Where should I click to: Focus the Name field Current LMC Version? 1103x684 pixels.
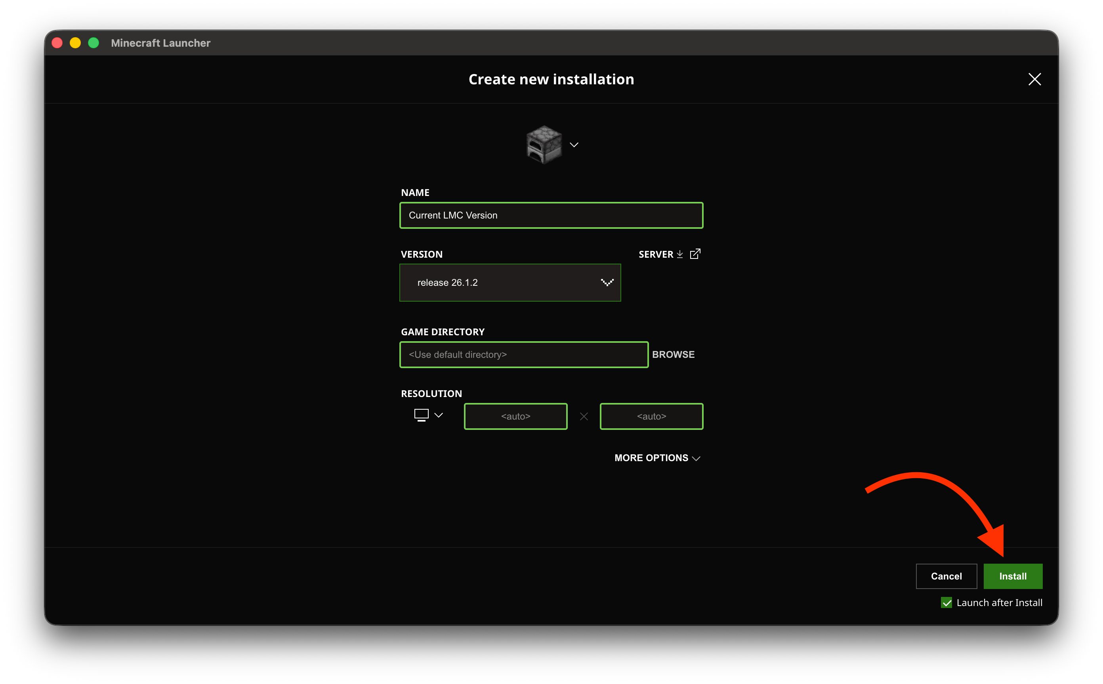point(551,215)
